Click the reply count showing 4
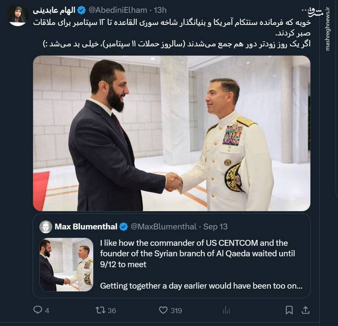 click(48, 310)
